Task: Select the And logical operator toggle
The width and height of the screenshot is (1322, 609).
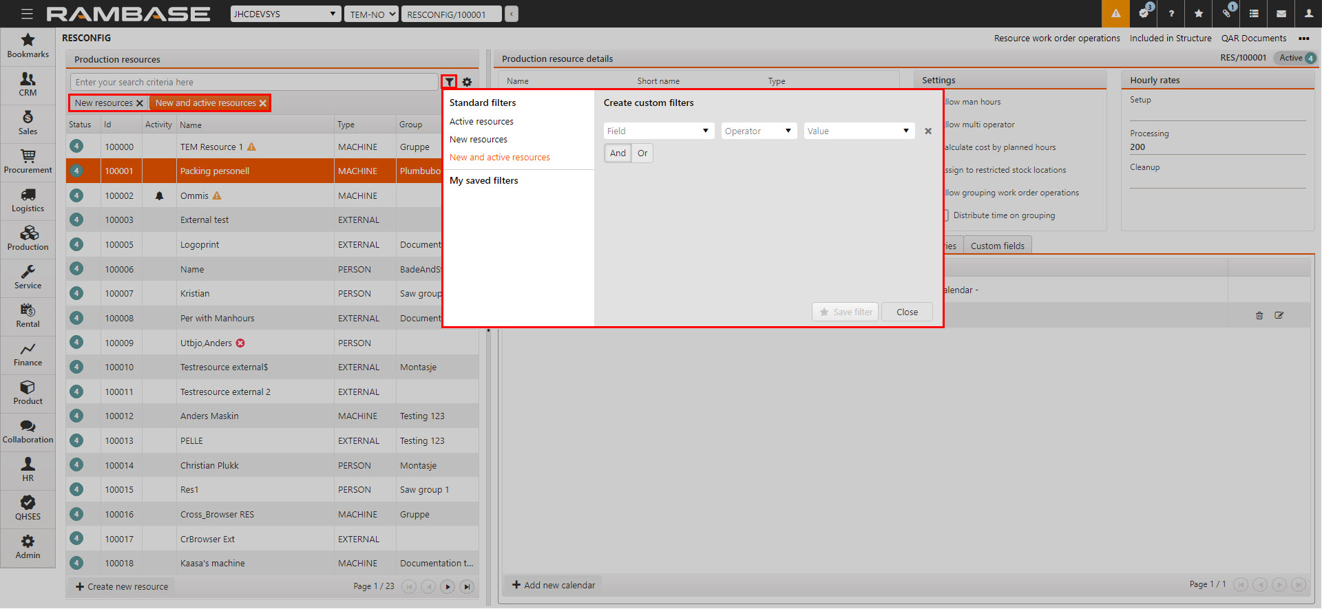Action: pos(618,153)
